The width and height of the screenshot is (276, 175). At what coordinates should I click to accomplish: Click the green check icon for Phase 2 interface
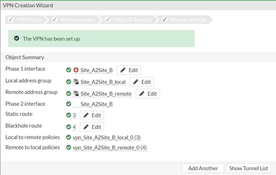[x=68, y=104]
